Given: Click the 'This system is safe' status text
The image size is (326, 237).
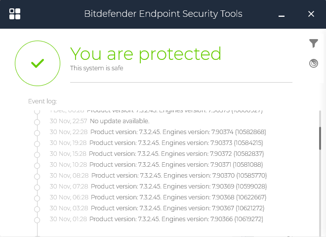Looking at the screenshot, I should 97,68.
